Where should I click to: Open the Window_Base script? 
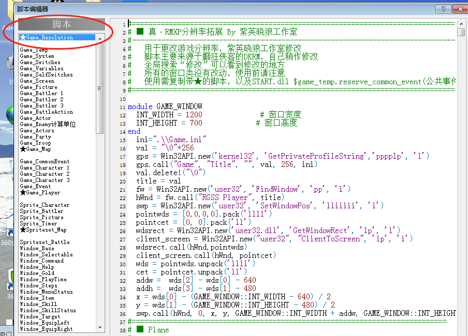(37, 249)
